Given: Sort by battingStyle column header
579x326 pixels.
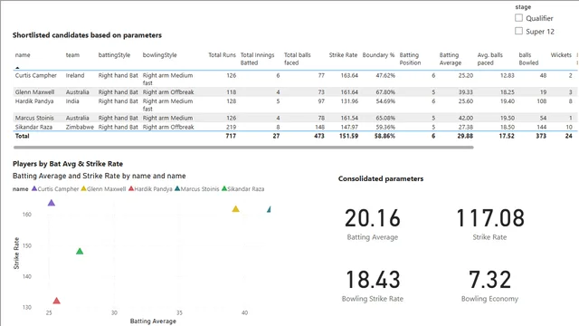Looking at the screenshot, I should pyautogui.click(x=114, y=55).
